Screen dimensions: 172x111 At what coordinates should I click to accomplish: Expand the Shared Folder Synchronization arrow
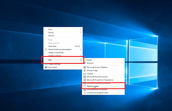[x=81, y=49]
